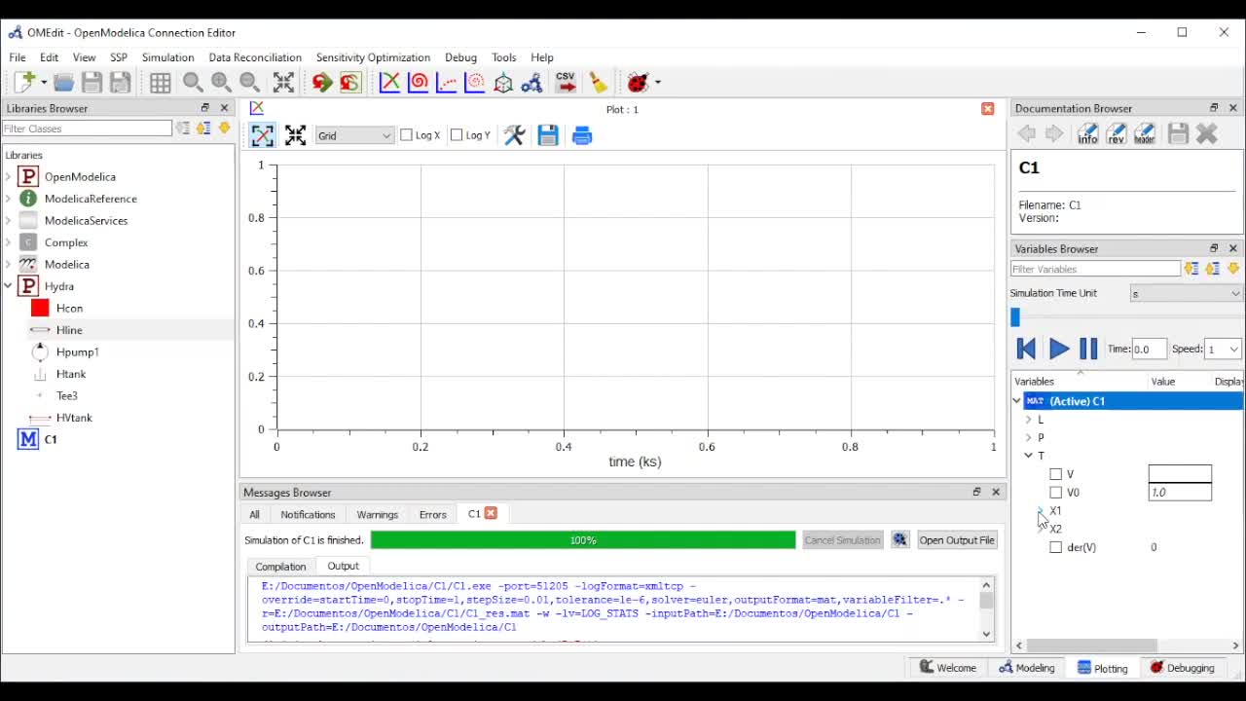Check the der(V) variable checkbox

(x=1055, y=547)
